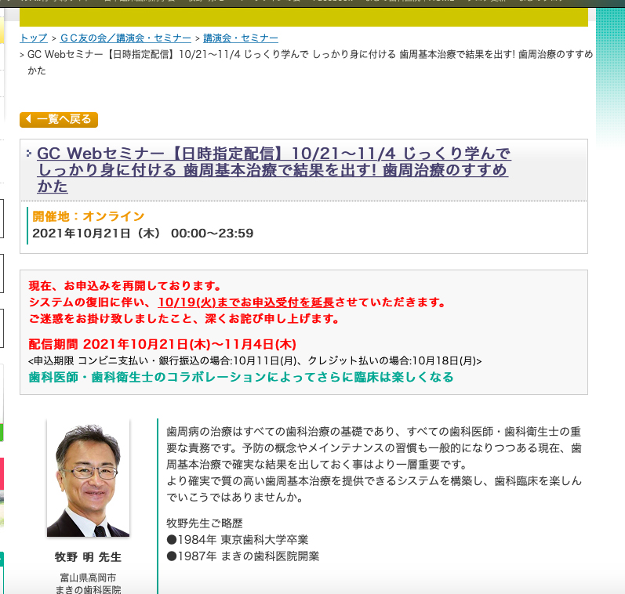This screenshot has width=625, height=594.
Task: Click the 現在、お申込みを再開しております notice
Action: 125,286
